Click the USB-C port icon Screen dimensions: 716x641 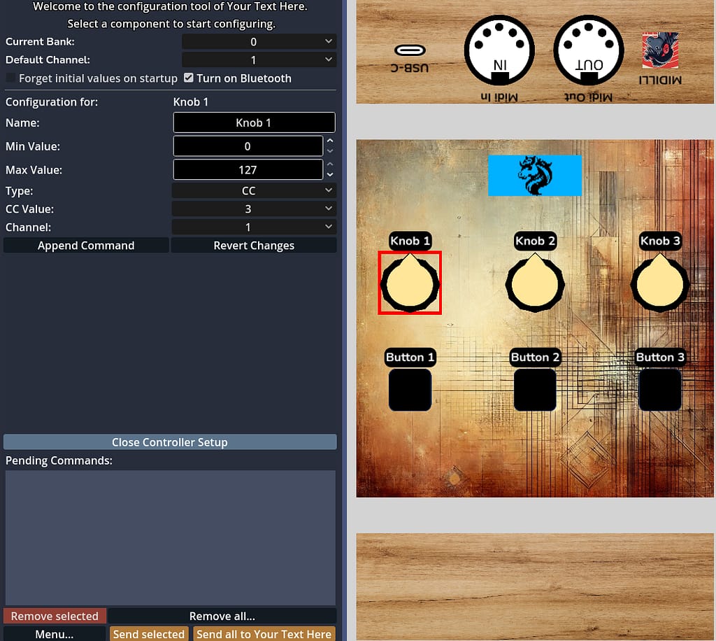(410, 50)
